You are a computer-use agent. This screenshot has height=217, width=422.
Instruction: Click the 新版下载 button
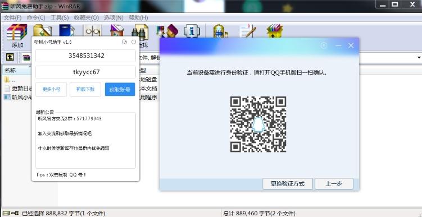85,89
